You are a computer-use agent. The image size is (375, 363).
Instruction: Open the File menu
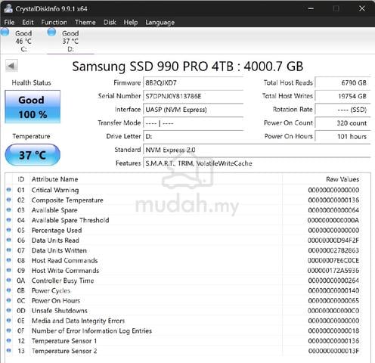coord(9,22)
